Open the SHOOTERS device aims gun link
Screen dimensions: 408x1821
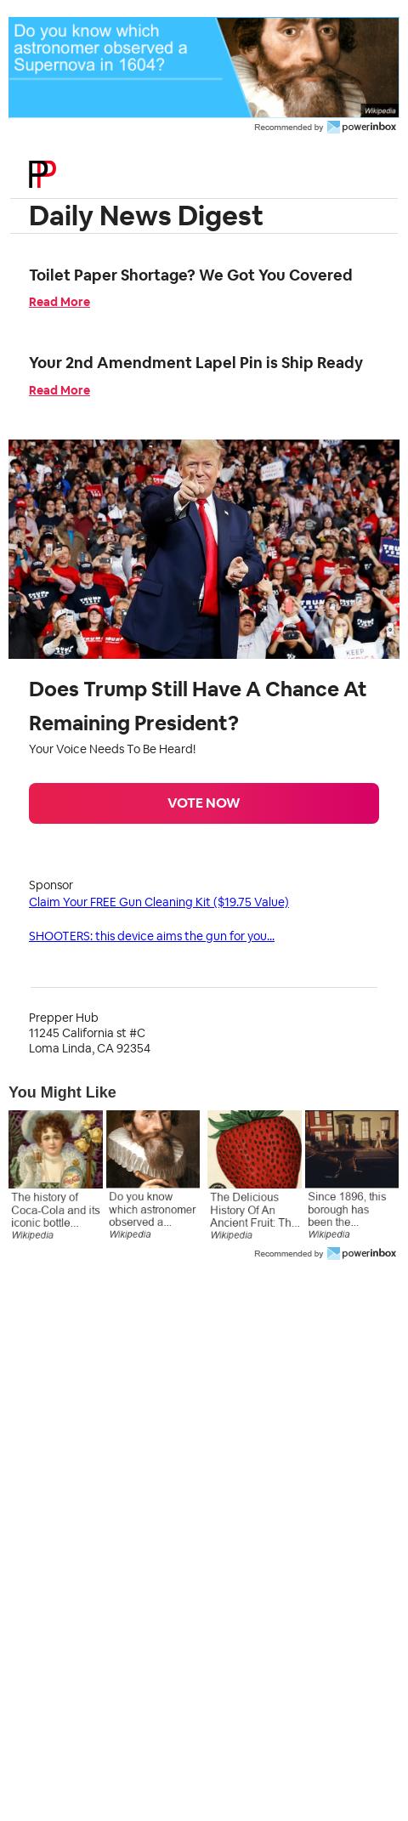(151, 936)
